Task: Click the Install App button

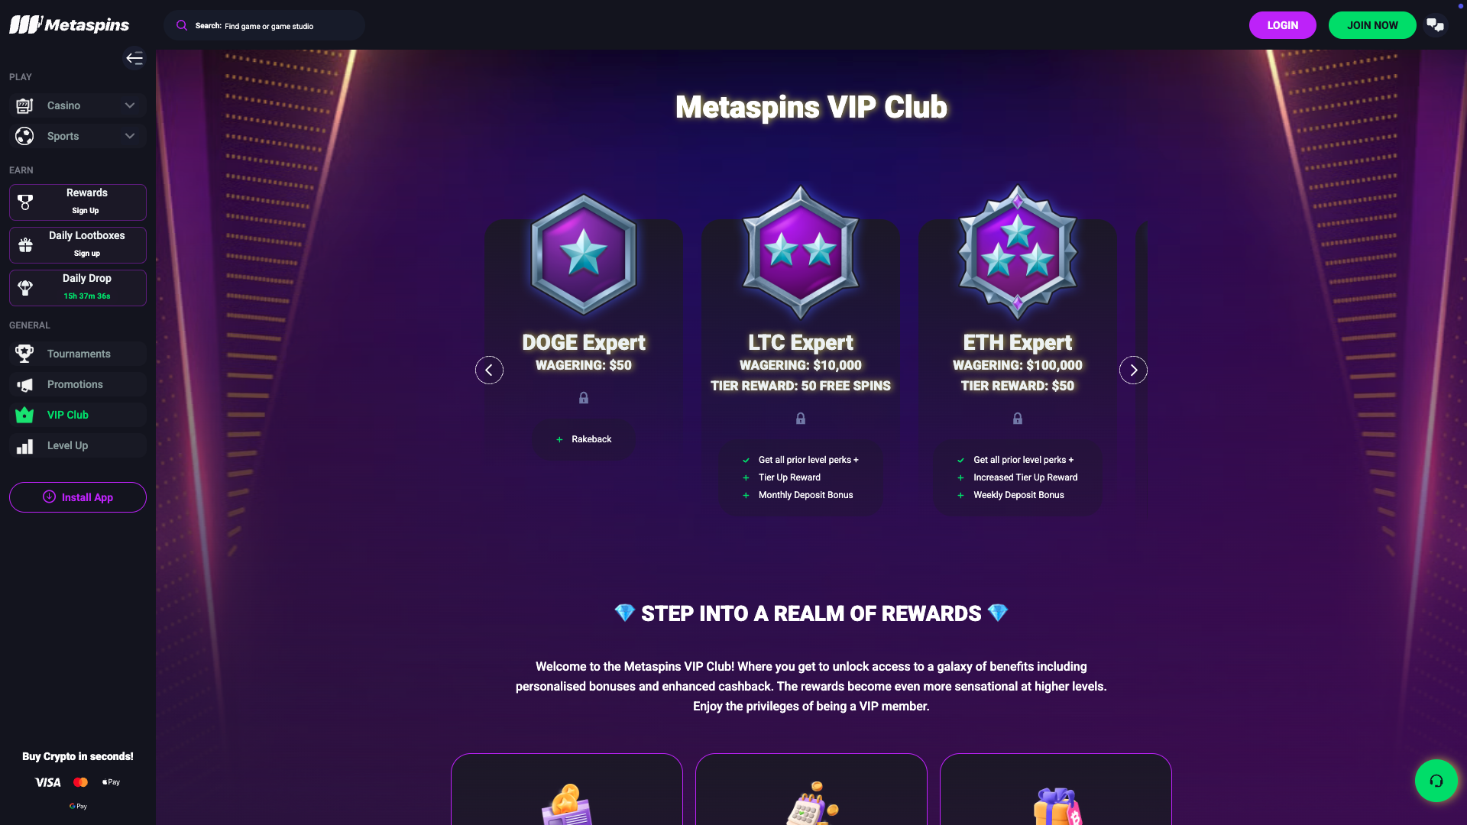Action: pos(78,497)
